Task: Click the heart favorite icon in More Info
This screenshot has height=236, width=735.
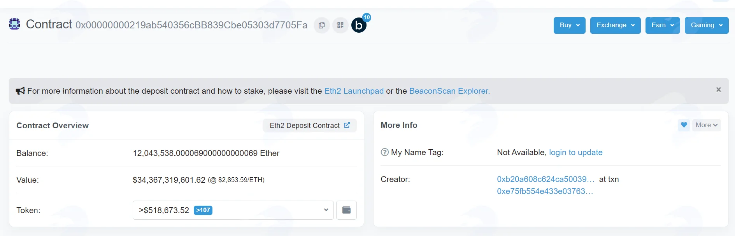Action: click(x=684, y=125)
